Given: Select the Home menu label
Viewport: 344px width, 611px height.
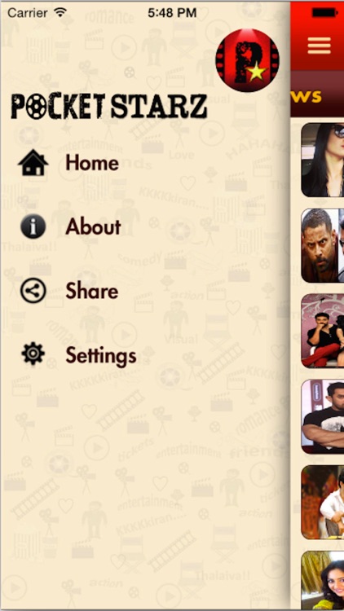Looking at the screenshot, I should [92, 162].
